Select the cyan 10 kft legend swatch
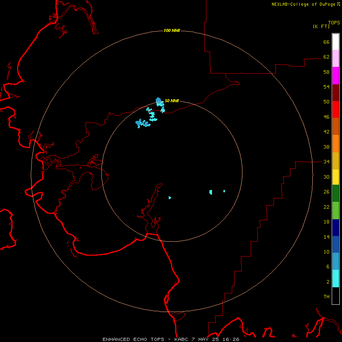This screenshot has width=342, height=342. [x=336, y=279]
